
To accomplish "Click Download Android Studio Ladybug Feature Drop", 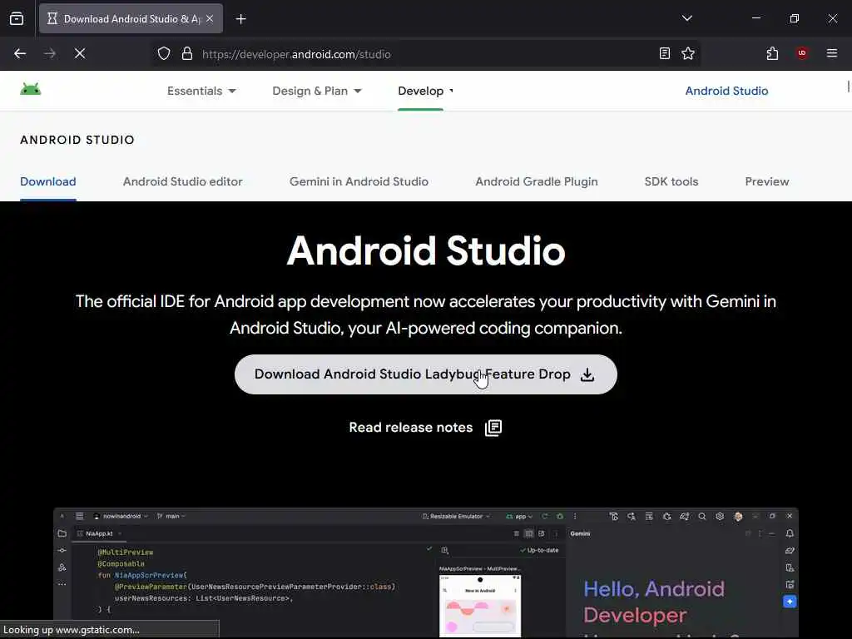I will pyautogui.click(x=425, y=374).
